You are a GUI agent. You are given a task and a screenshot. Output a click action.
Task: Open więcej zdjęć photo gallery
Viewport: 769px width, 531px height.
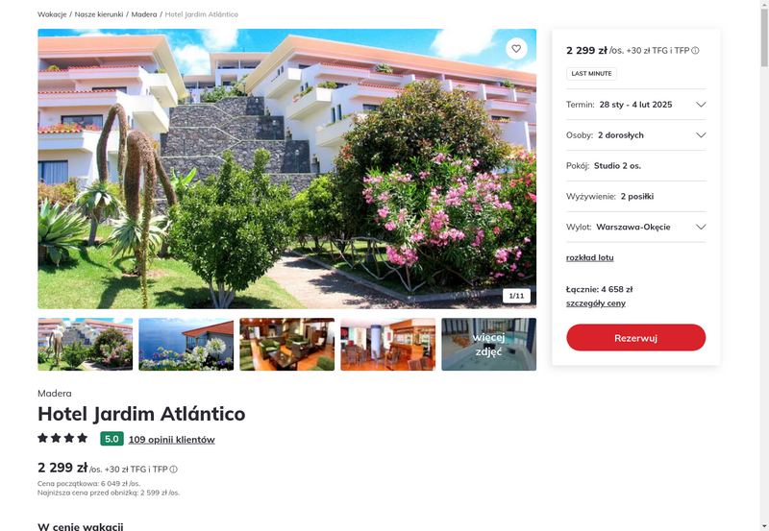pyautogui.click(x=489, y=345)
